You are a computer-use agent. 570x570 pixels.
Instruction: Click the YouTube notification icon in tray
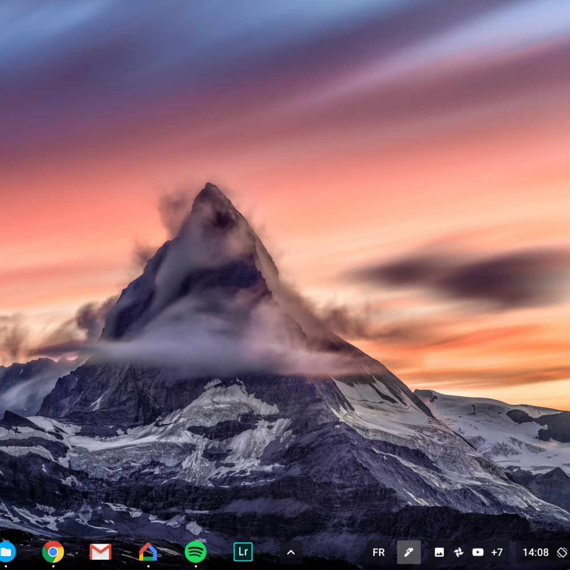coord(478,552)
